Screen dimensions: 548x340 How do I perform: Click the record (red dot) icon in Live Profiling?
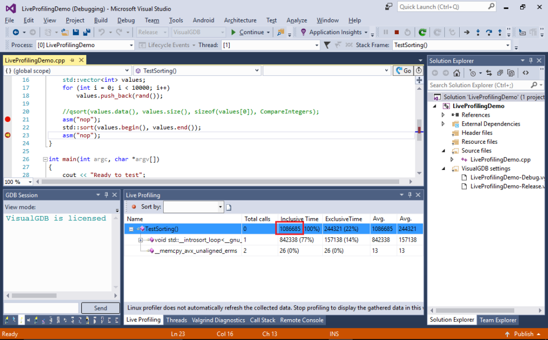134,207
